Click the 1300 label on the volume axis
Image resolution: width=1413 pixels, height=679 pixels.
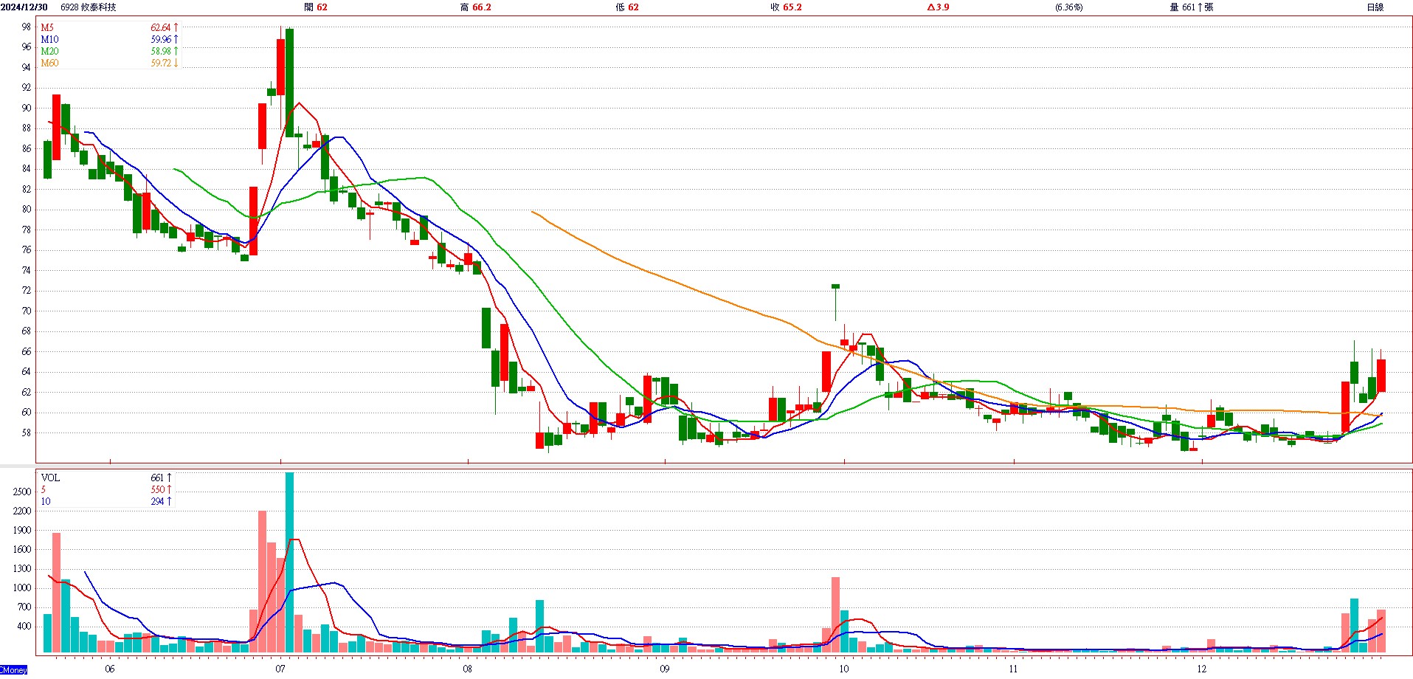(x=22, y=569)
